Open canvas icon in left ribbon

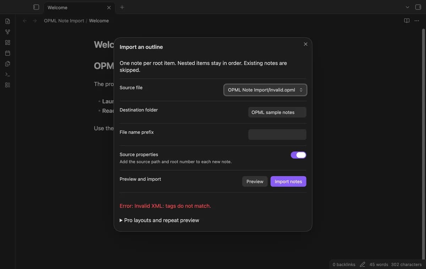click(x=7, y=42)
